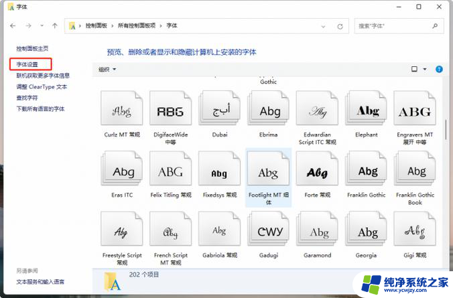Open the blue help question mark icon
The height and width of the screenshot is (298, 453).
pyautogui.click(x=439, y=69)
